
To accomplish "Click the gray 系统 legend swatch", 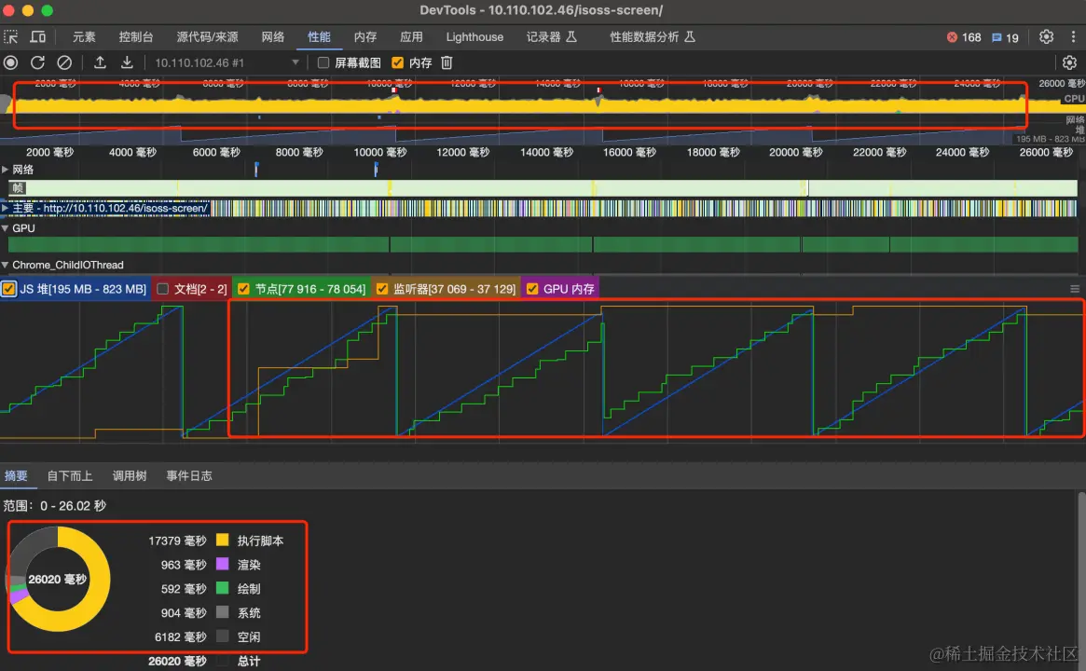I will (x=222, y=612).
